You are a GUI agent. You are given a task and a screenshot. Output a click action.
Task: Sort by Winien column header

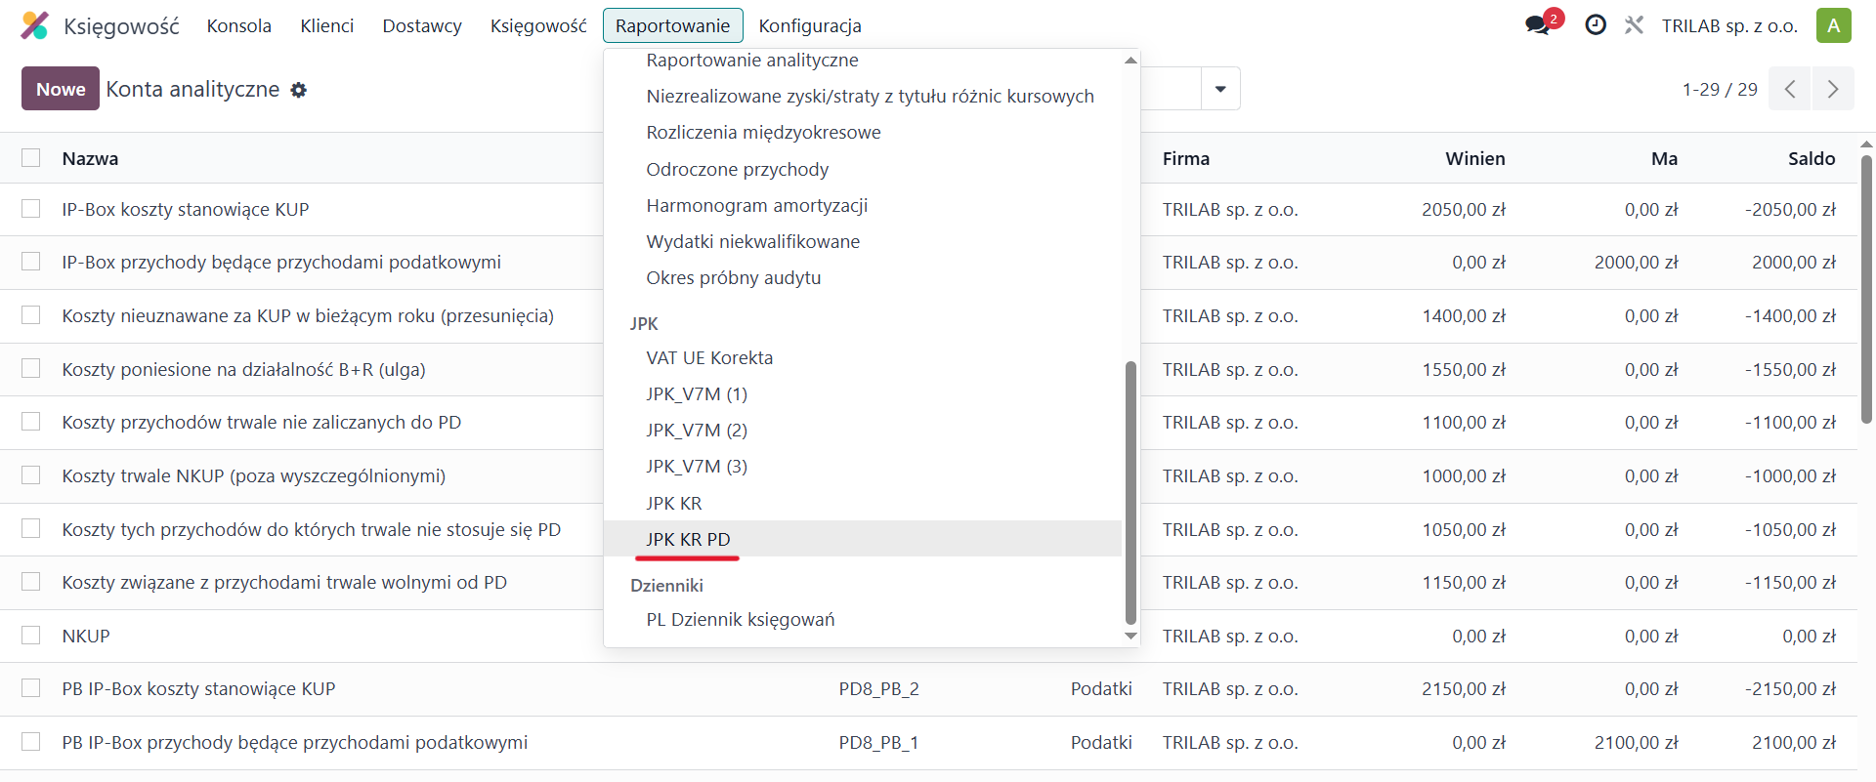1475,158
